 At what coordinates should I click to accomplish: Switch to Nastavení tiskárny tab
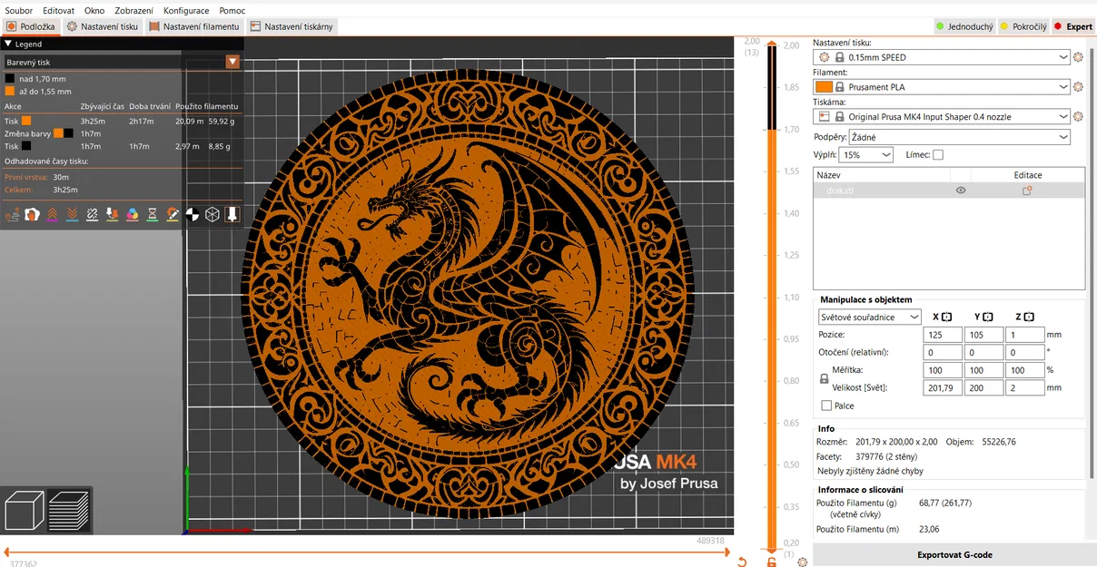(292, 26)
